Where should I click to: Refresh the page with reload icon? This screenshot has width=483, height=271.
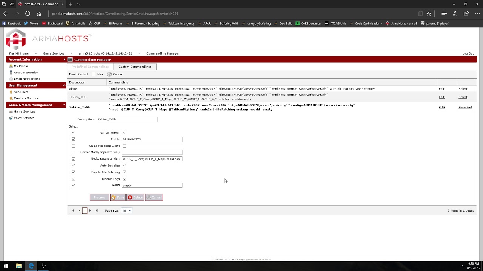coord(28,14)
